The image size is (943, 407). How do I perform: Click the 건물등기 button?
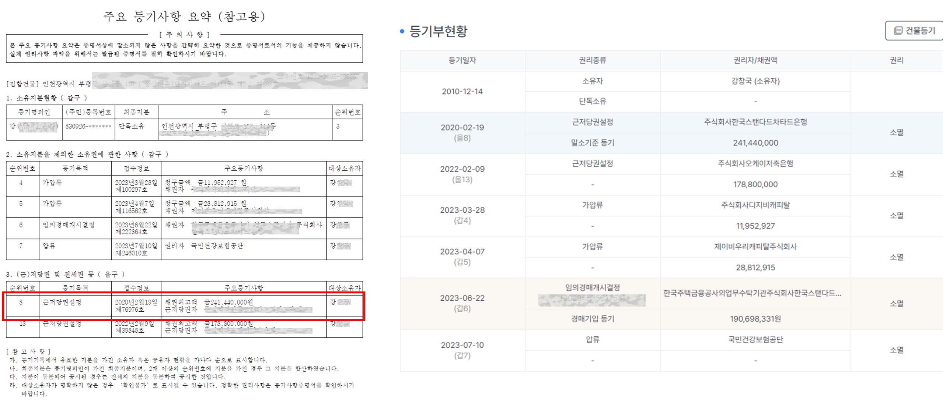[x=915, y=31]
